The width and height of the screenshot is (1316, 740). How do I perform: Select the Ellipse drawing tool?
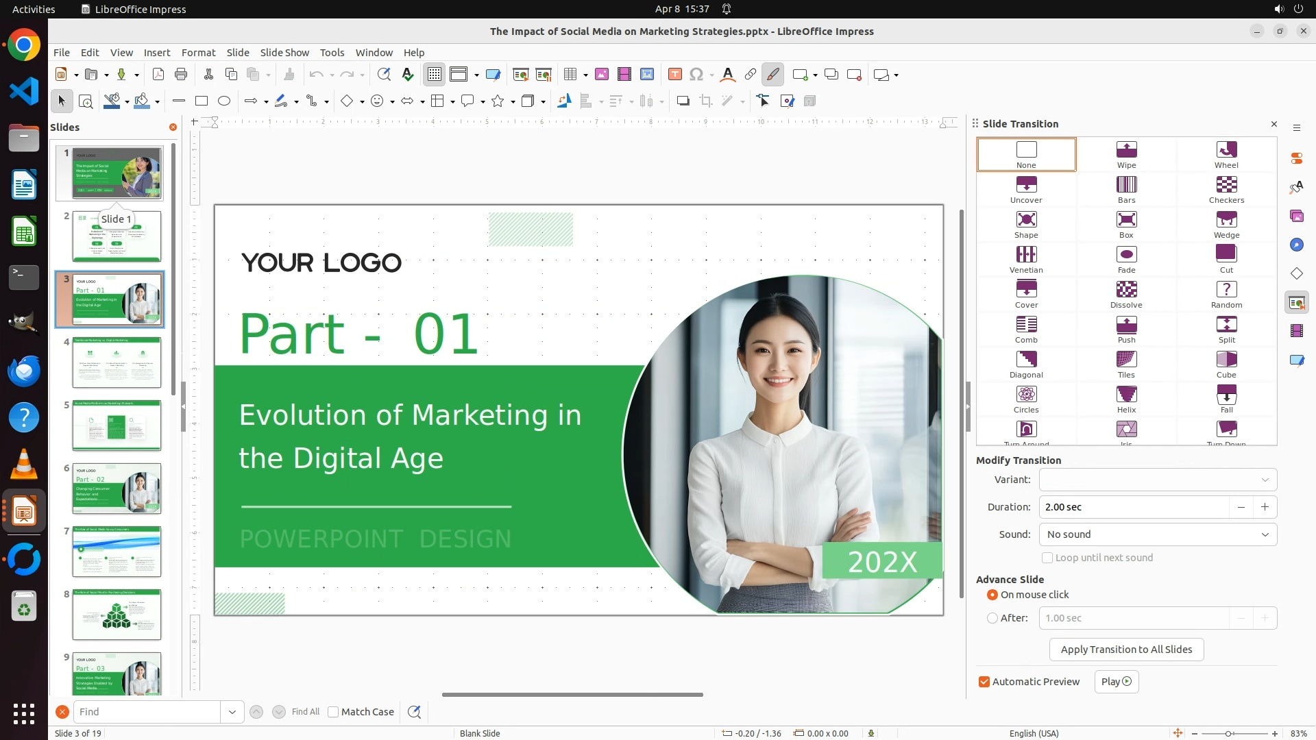coord(224,101)
